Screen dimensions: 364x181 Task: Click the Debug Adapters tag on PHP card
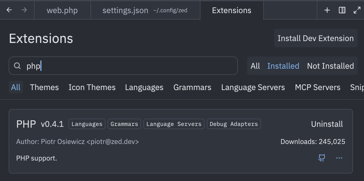(234, 124)
